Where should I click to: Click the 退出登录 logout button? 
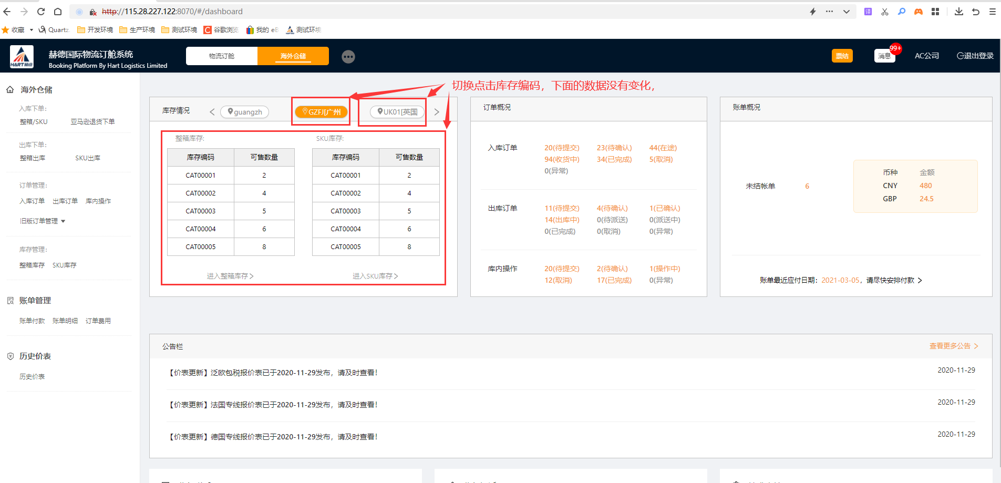pyautogui.click(x=975, y=56)
